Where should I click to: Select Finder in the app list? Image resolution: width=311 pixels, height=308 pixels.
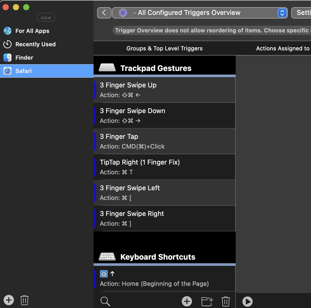[x=24, y=58]
